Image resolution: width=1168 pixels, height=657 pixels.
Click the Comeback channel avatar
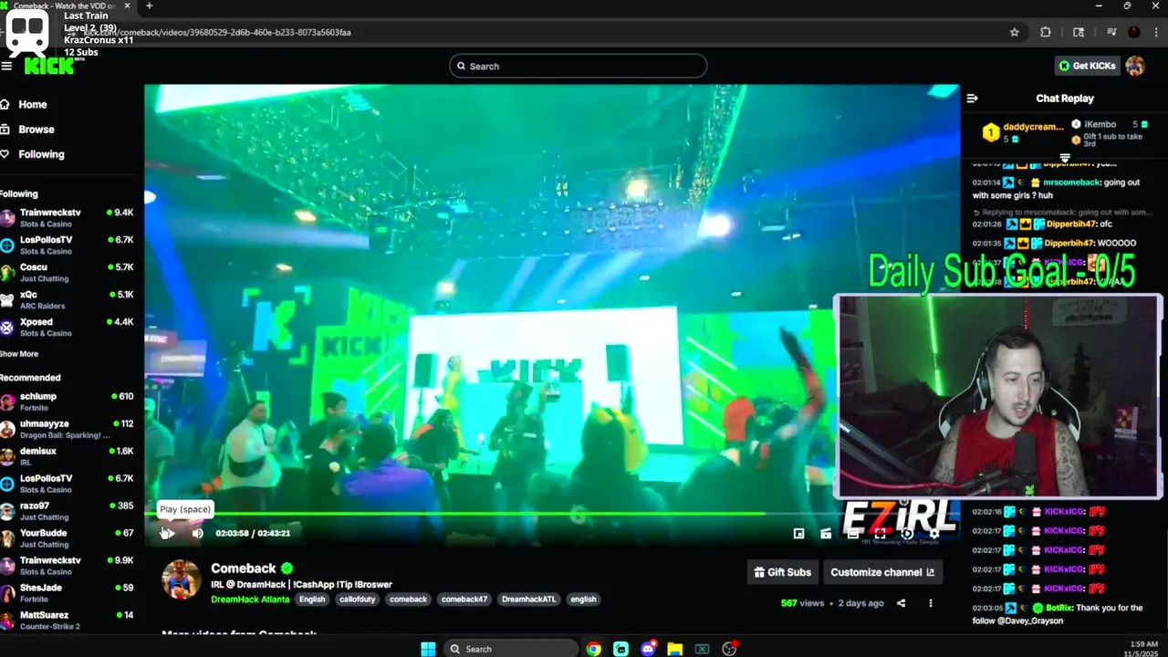(x=181, y=579)
